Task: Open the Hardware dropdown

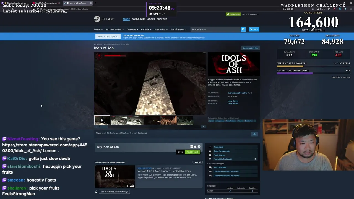Action: coord(146,29)
